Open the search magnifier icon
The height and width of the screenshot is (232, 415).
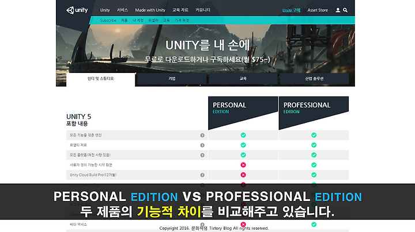point(345,10)
